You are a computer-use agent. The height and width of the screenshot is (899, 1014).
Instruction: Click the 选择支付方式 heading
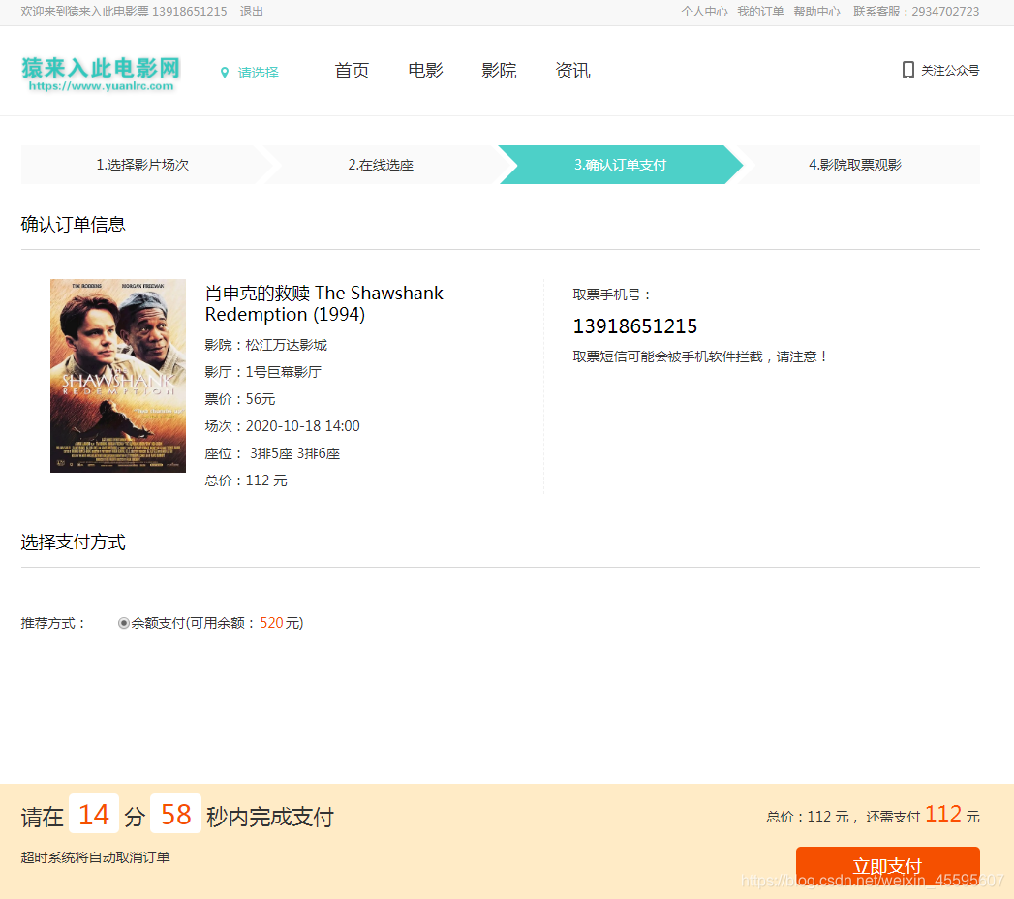pos(73,542)
